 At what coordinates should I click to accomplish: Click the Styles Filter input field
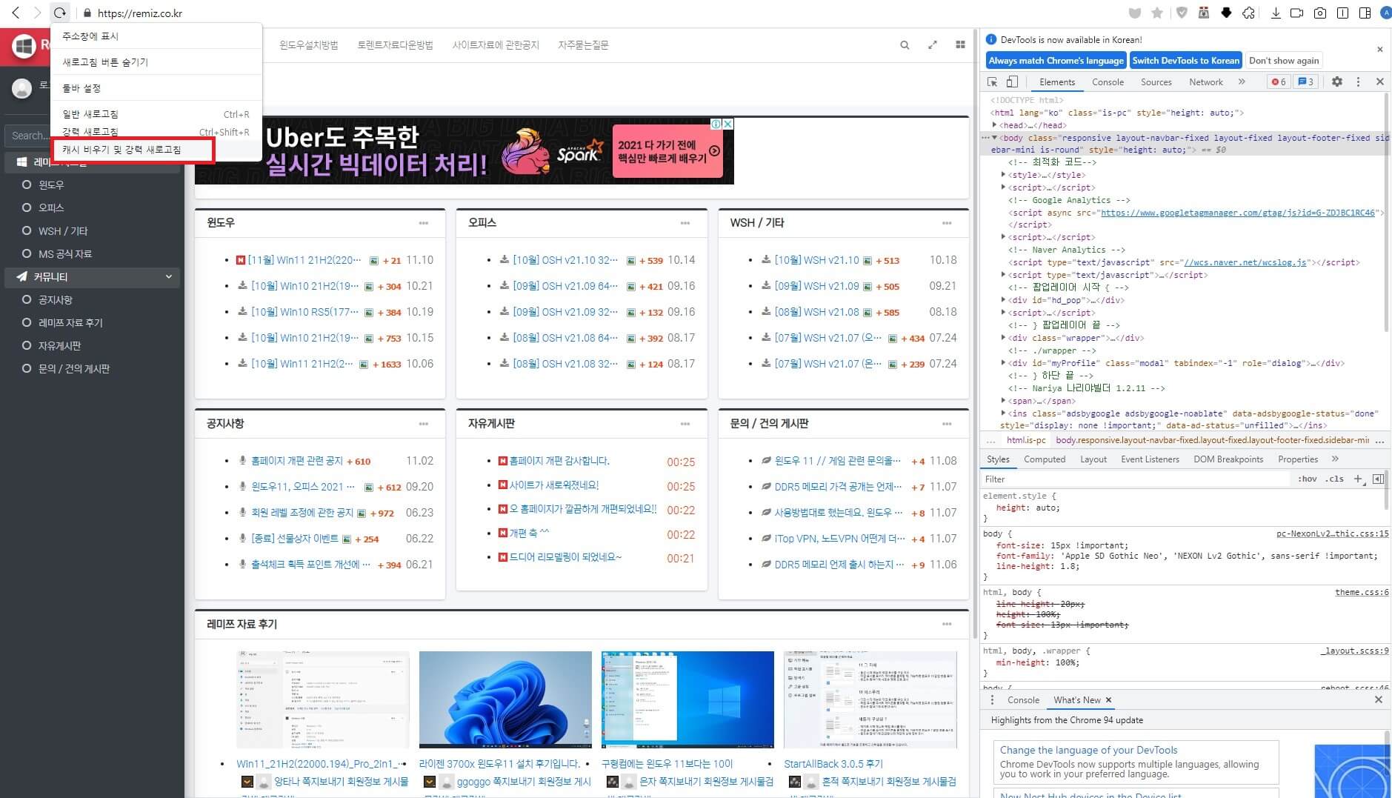click(x=1136, y=479)
